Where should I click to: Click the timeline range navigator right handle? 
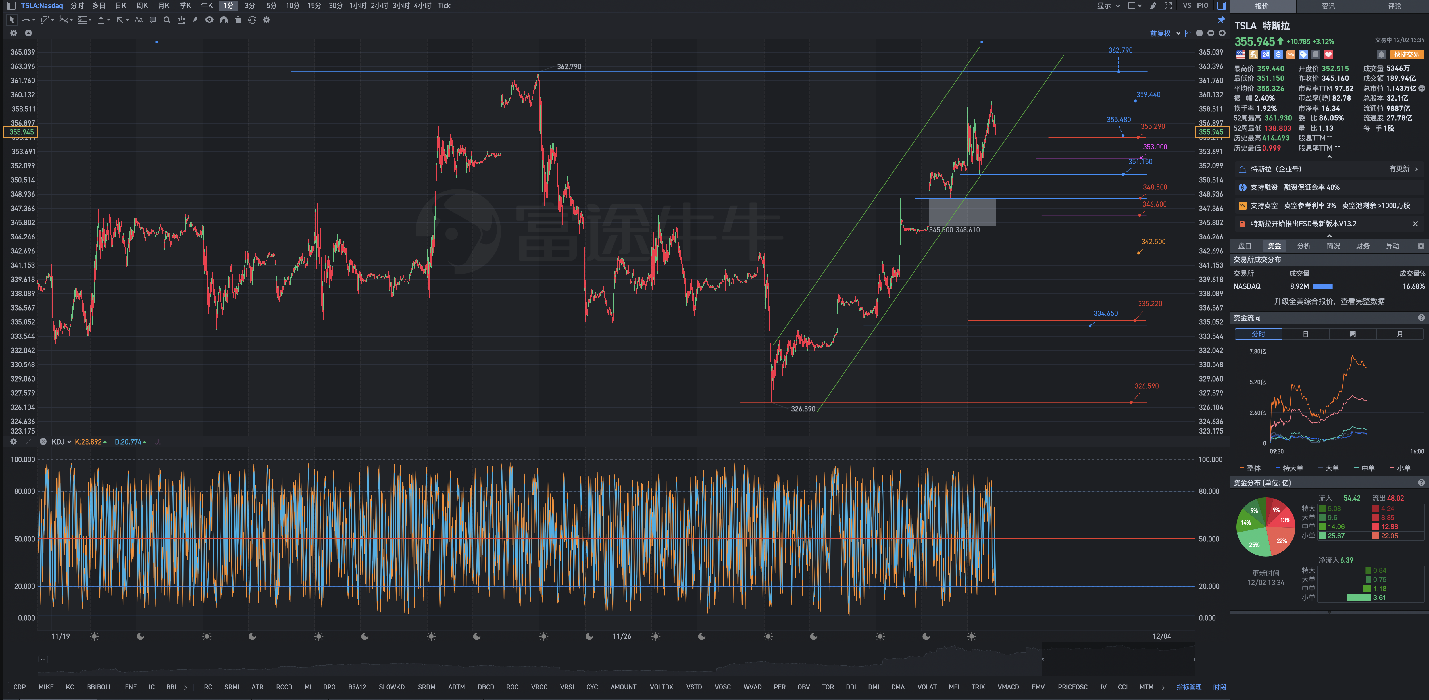[x=1194, y=659]
